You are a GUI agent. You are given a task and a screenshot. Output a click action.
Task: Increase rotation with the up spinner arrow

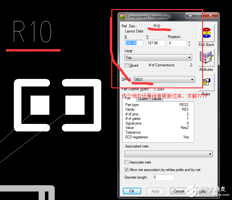pyautogui.click(x=189, y=42)
